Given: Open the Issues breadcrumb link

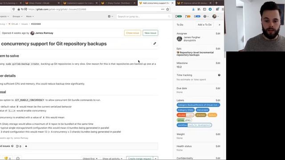Looking at the screenshot, I should click(x=24, y=24).
